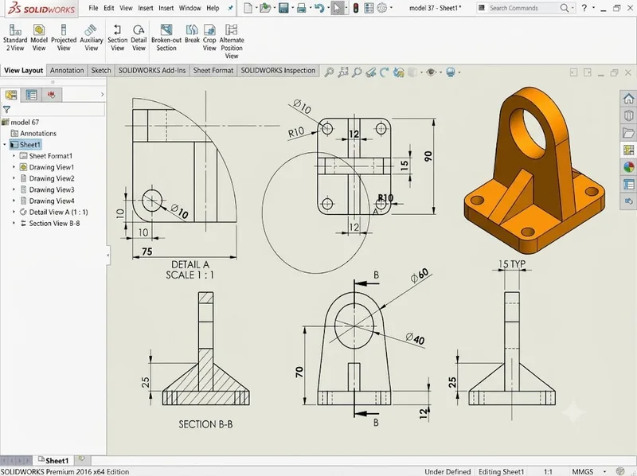Open SOLIDWORKS Add-Ins tab
The image size is (637, 476).
pyautogui.click(x=152, y=70)
